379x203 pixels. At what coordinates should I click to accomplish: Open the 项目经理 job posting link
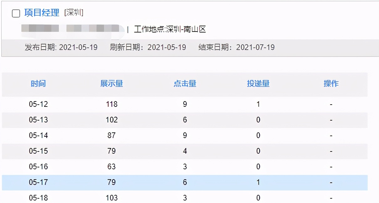click(x=41, y=13)
